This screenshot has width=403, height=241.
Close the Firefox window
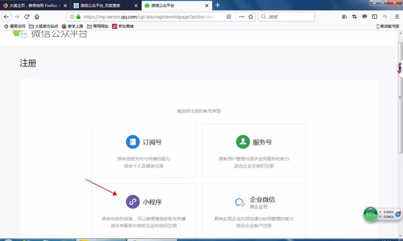click(394, 3)
